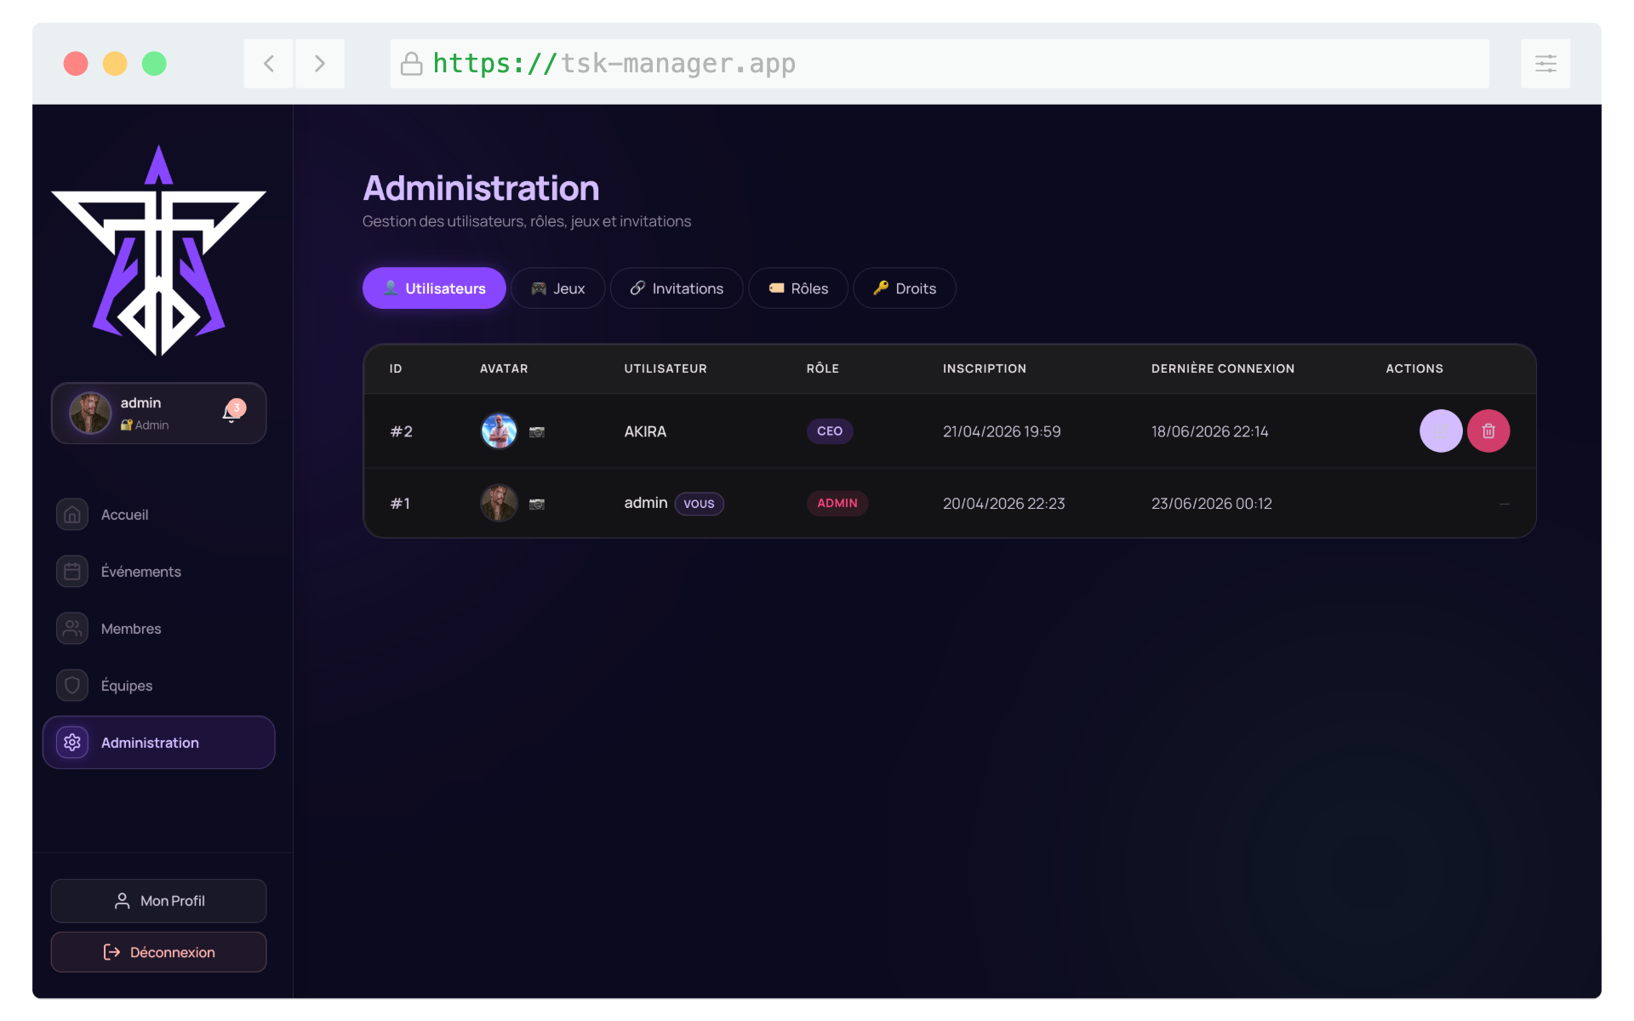Click the camera icon in AKIRA's row
This screenshot has height=1021, width=1634.
[537, 432]
